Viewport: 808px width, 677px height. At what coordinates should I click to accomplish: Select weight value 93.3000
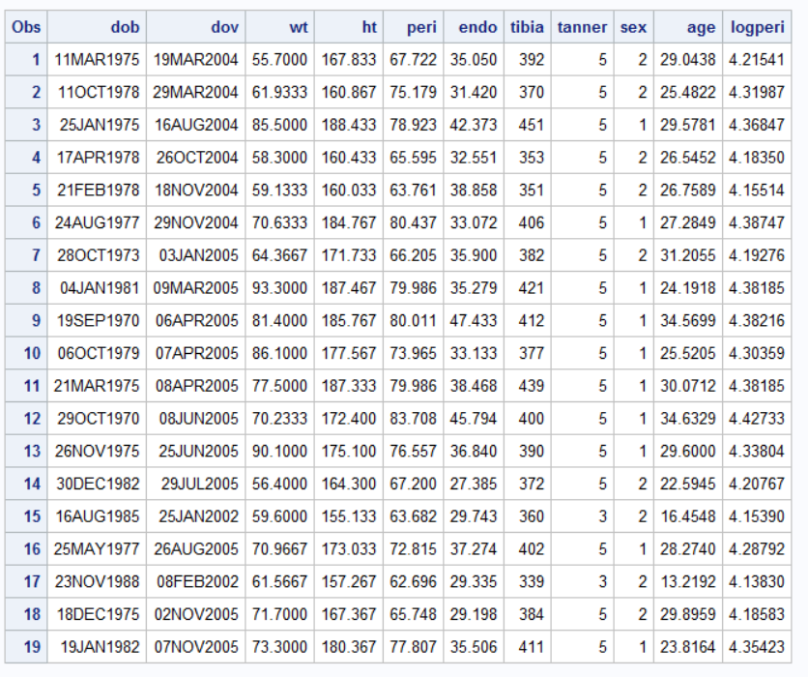[279, 287]
